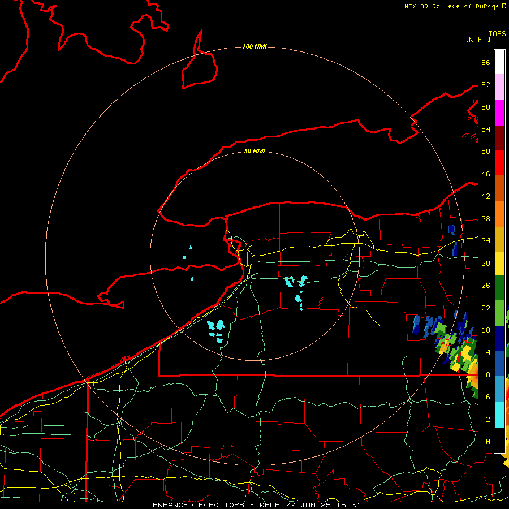Select the dark red maroon swatch beside 54

coord(499,138)
